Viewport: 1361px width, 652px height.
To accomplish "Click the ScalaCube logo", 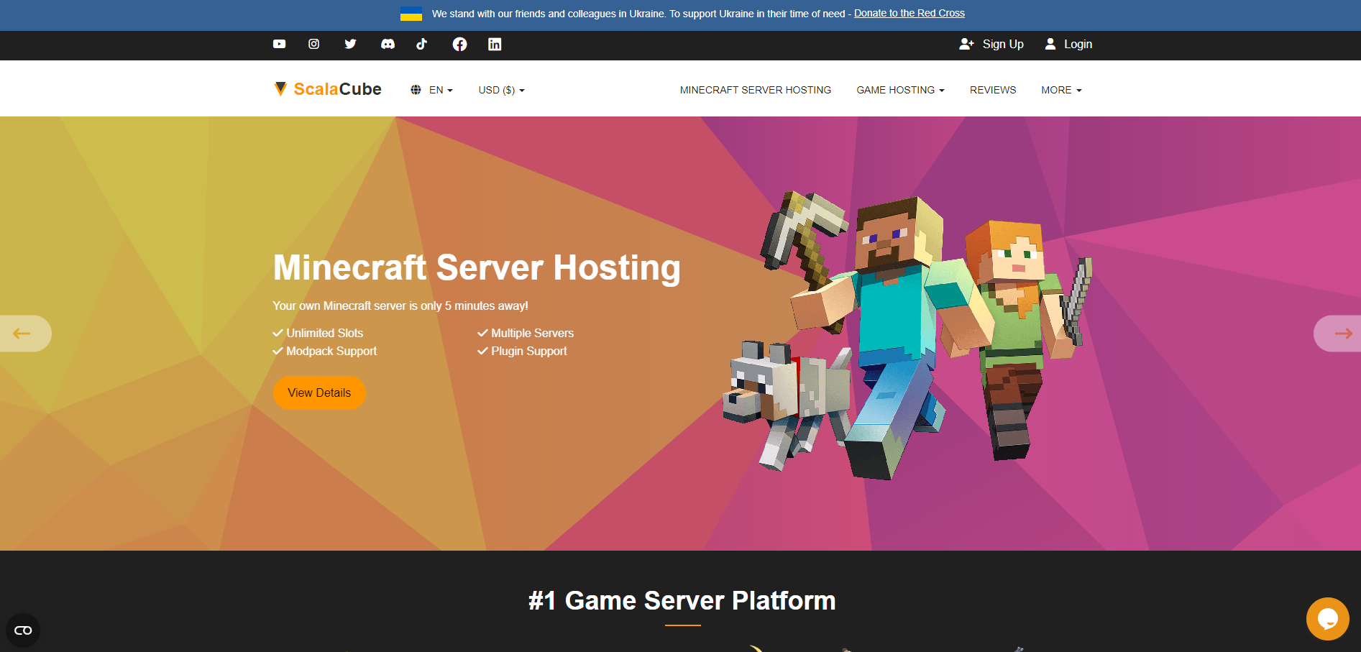I will click(328, 89).
